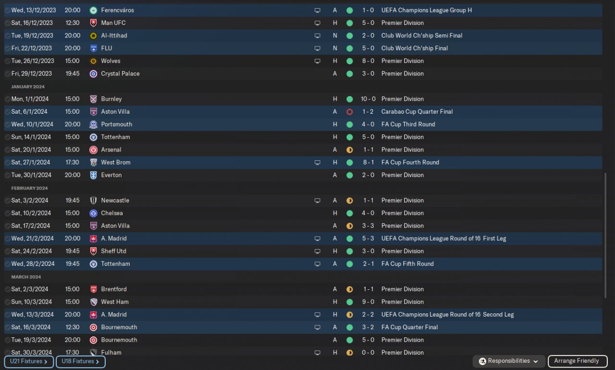615x370 pixels.
Task: Toggle the tick circle beside Mon, 1/1/2024
Action: (x=7, y=99)
